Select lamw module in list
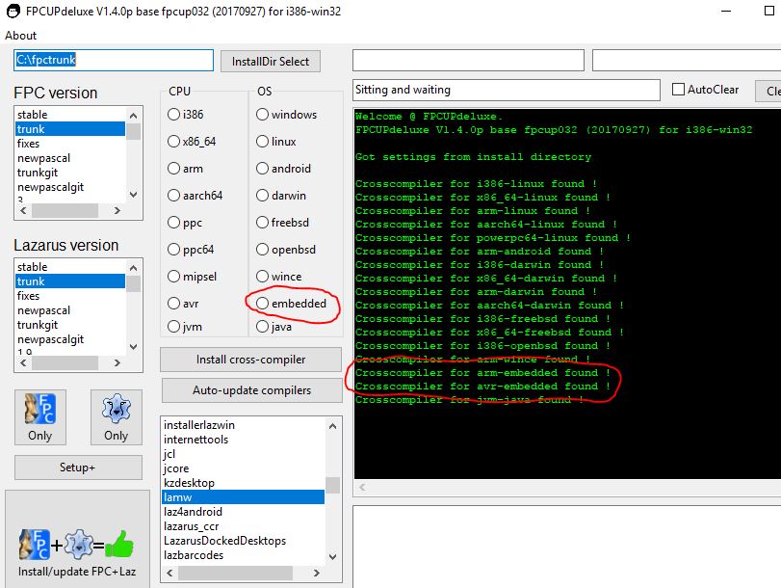 243,497
